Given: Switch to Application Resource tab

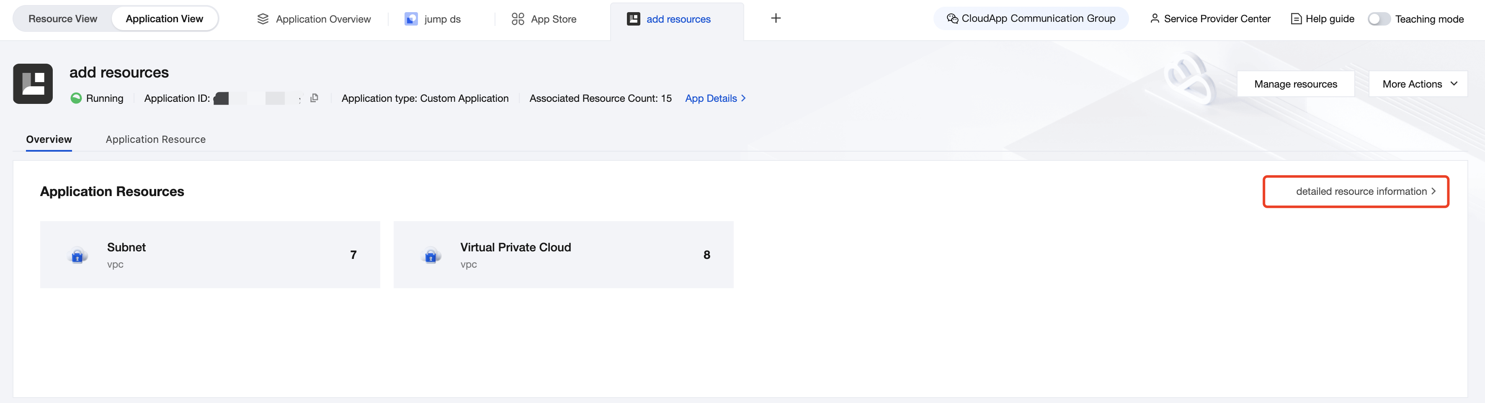Looking at the screenshot, I should (156, 139).
